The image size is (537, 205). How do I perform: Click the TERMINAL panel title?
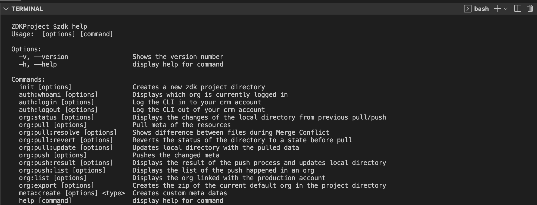27,9
